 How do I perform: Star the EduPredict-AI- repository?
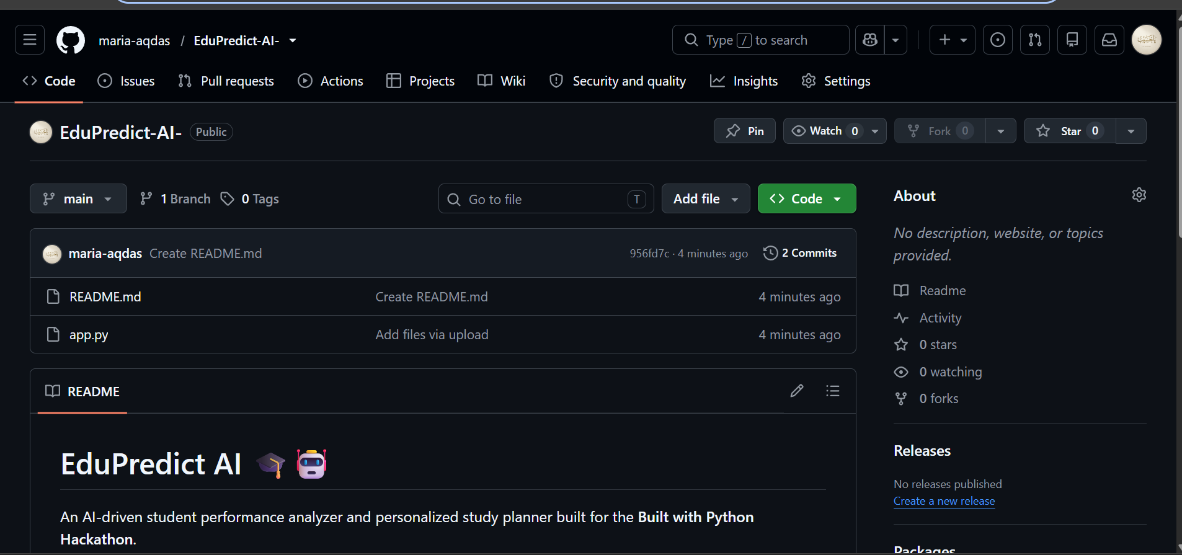click(x=1070, y=131)
